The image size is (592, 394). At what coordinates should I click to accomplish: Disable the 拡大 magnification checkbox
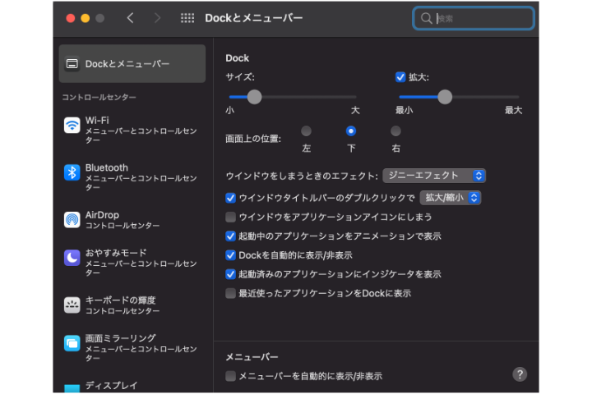(x=400, y=77)
